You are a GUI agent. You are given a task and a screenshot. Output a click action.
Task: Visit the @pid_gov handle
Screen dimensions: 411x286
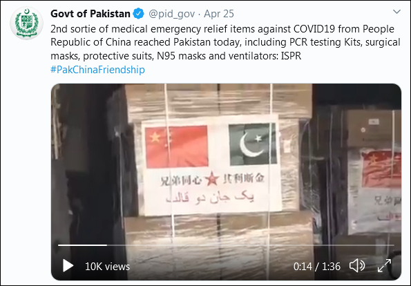(x=172, y=14)
